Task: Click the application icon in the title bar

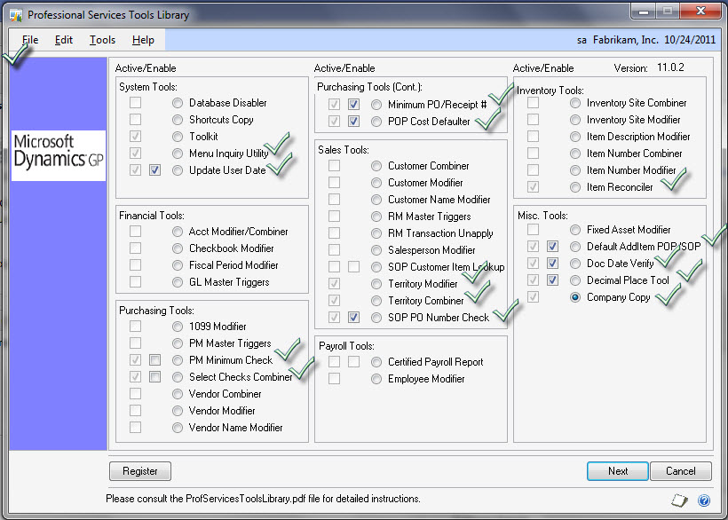Action: (x=15, y=12)
